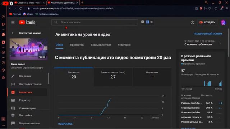The image size is (230, 129).
Task: Open the ad blocker shield icon
Action: coord(201,9)
